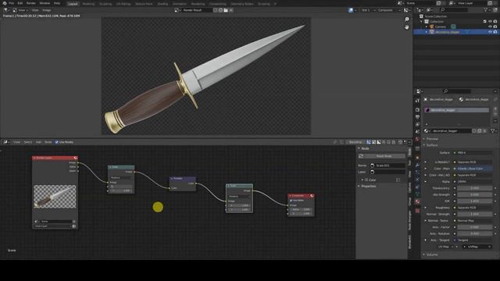Open the Scene properties tab icon
This screenshot has width=500, height=281.
417,132
